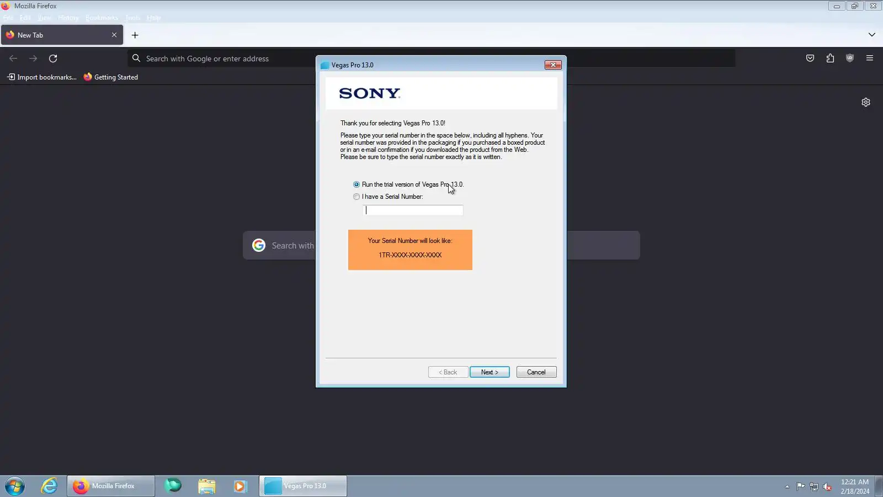Switch to the New Tab tab

pyautogui.click(x=62, y=35)
